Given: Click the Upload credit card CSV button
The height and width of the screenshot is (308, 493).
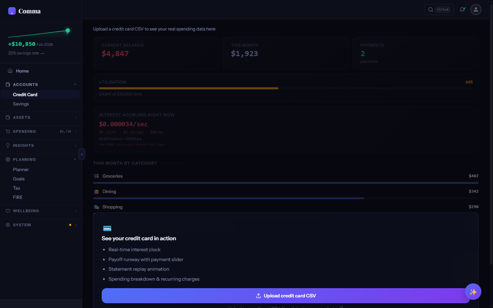Looking at the screenshot, I should 286,295.
